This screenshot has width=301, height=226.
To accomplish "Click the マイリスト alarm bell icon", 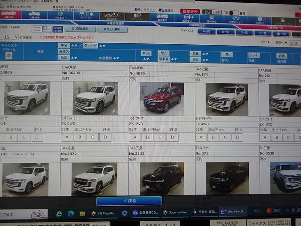I will [x=9, y=56].
